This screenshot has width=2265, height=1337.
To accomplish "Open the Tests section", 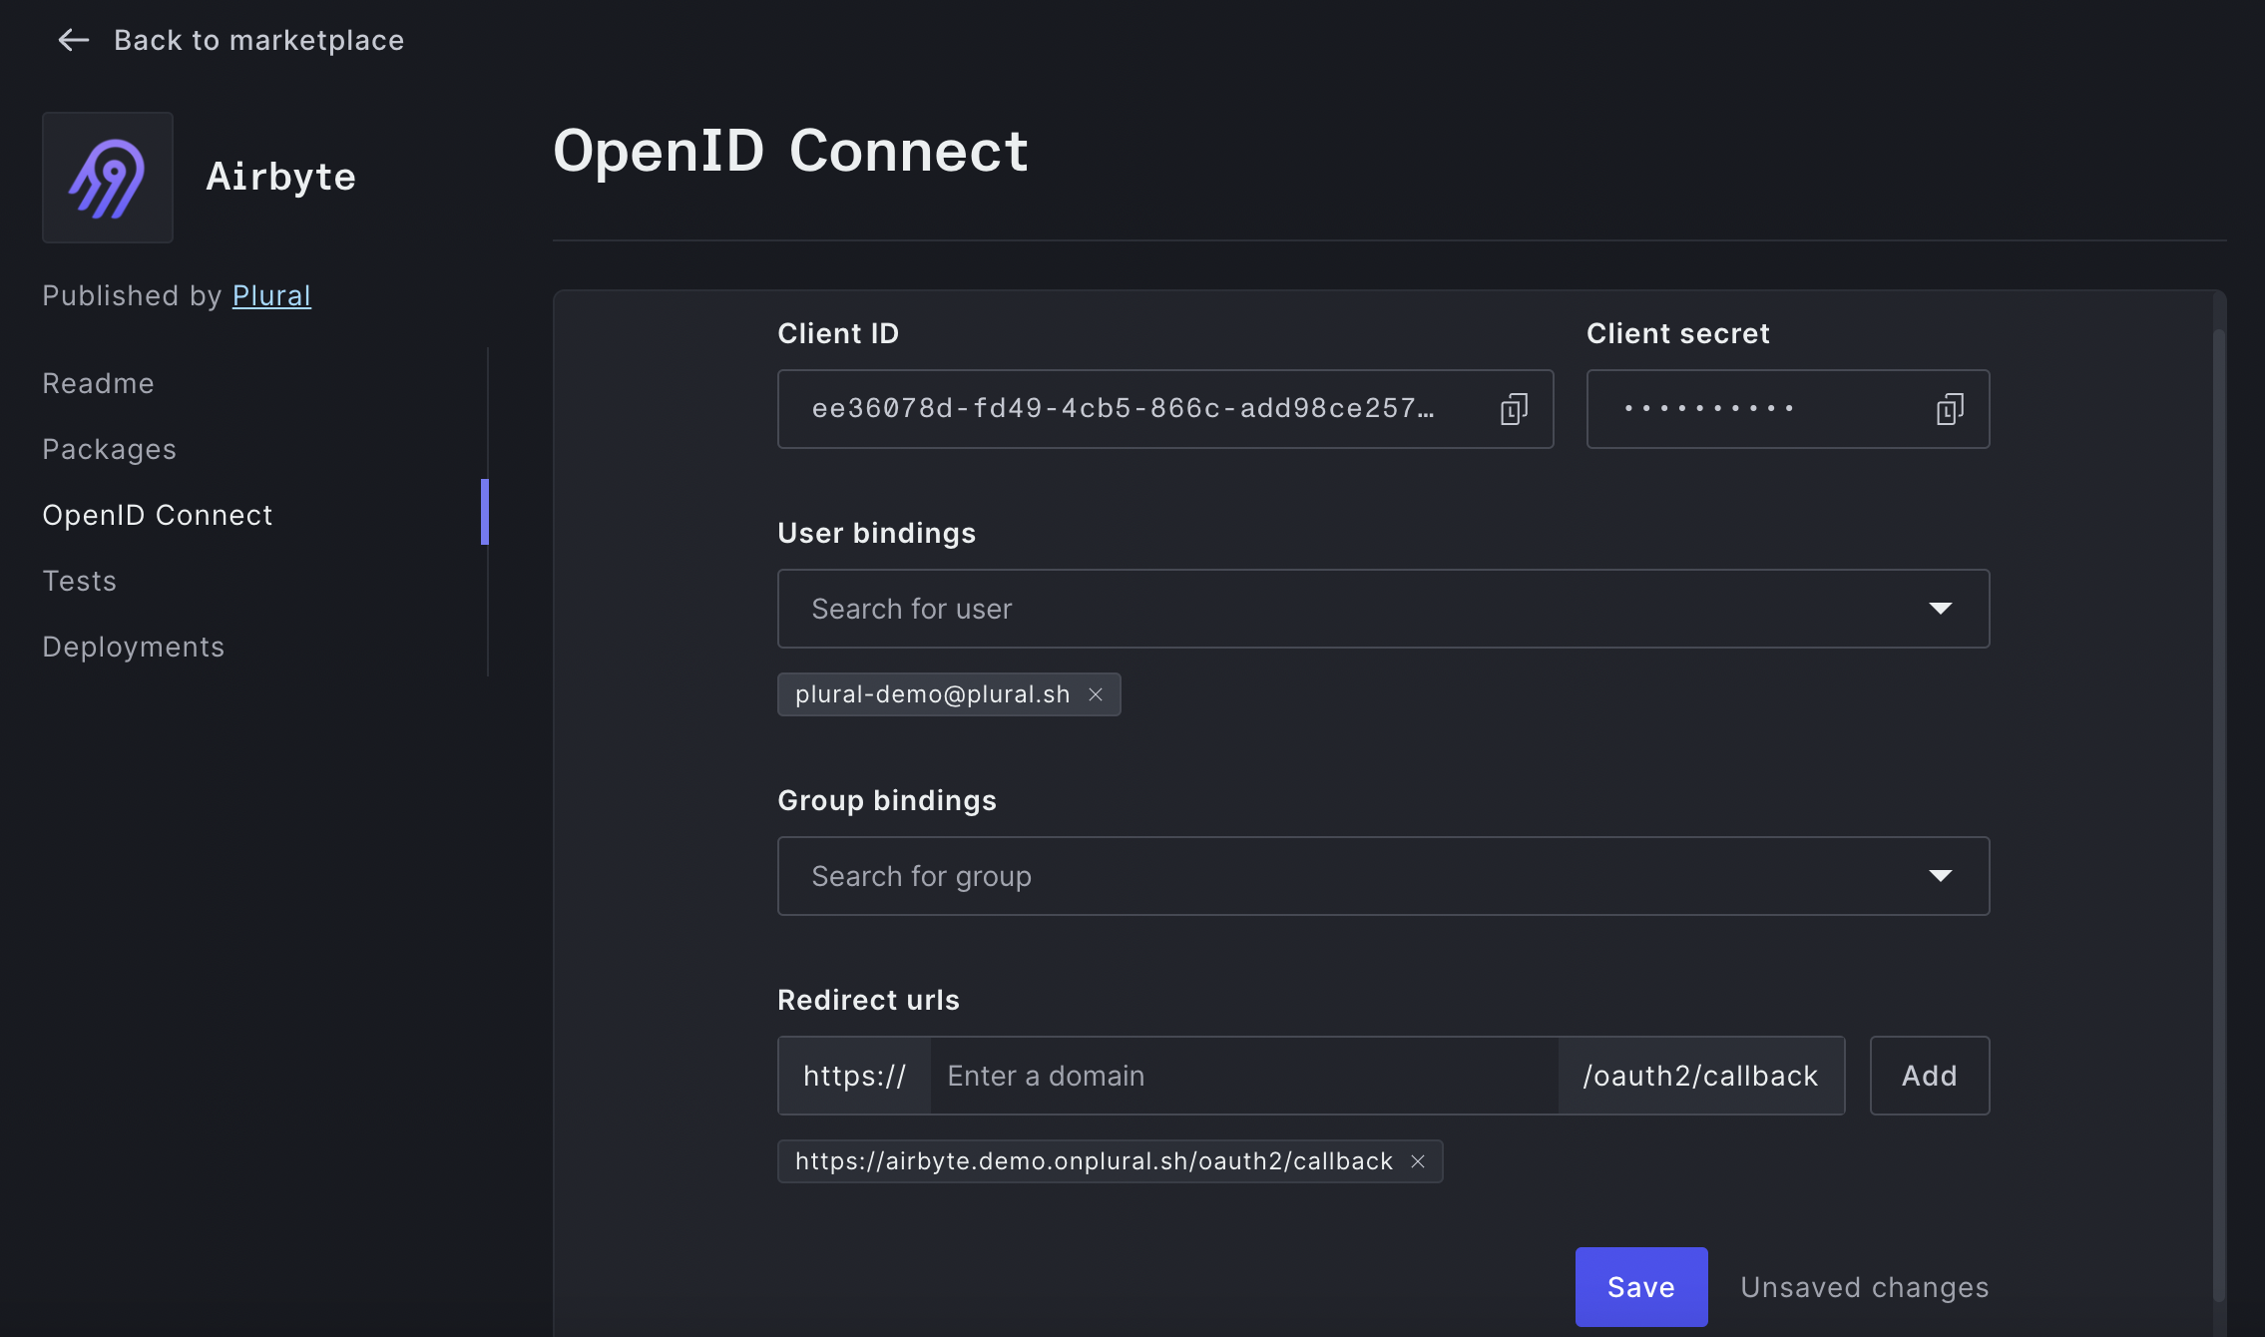I will tap(79, 581).
